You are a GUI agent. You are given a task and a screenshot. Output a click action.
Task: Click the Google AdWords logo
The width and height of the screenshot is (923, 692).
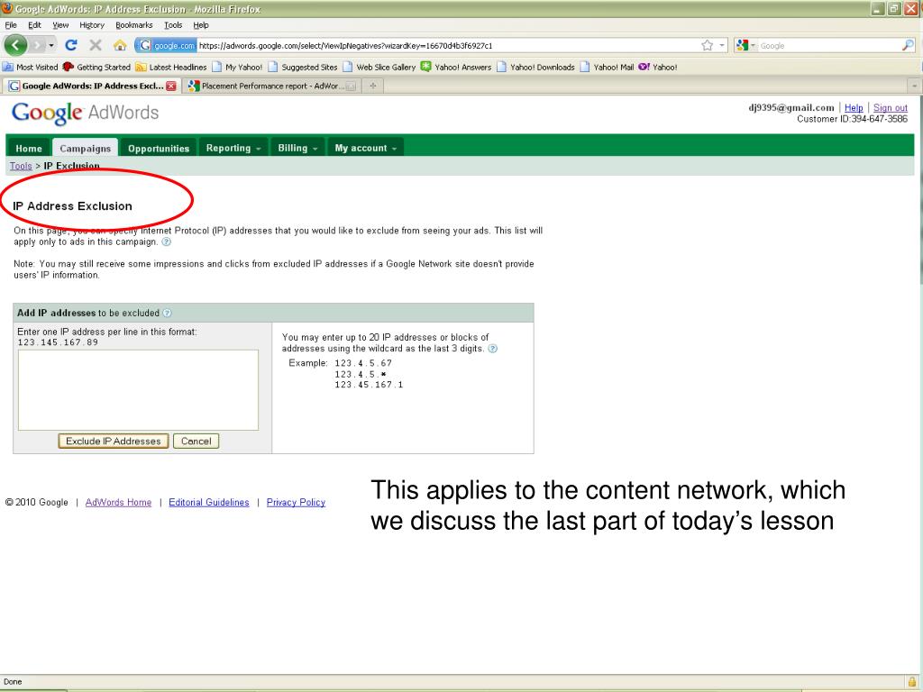(86, 113)
